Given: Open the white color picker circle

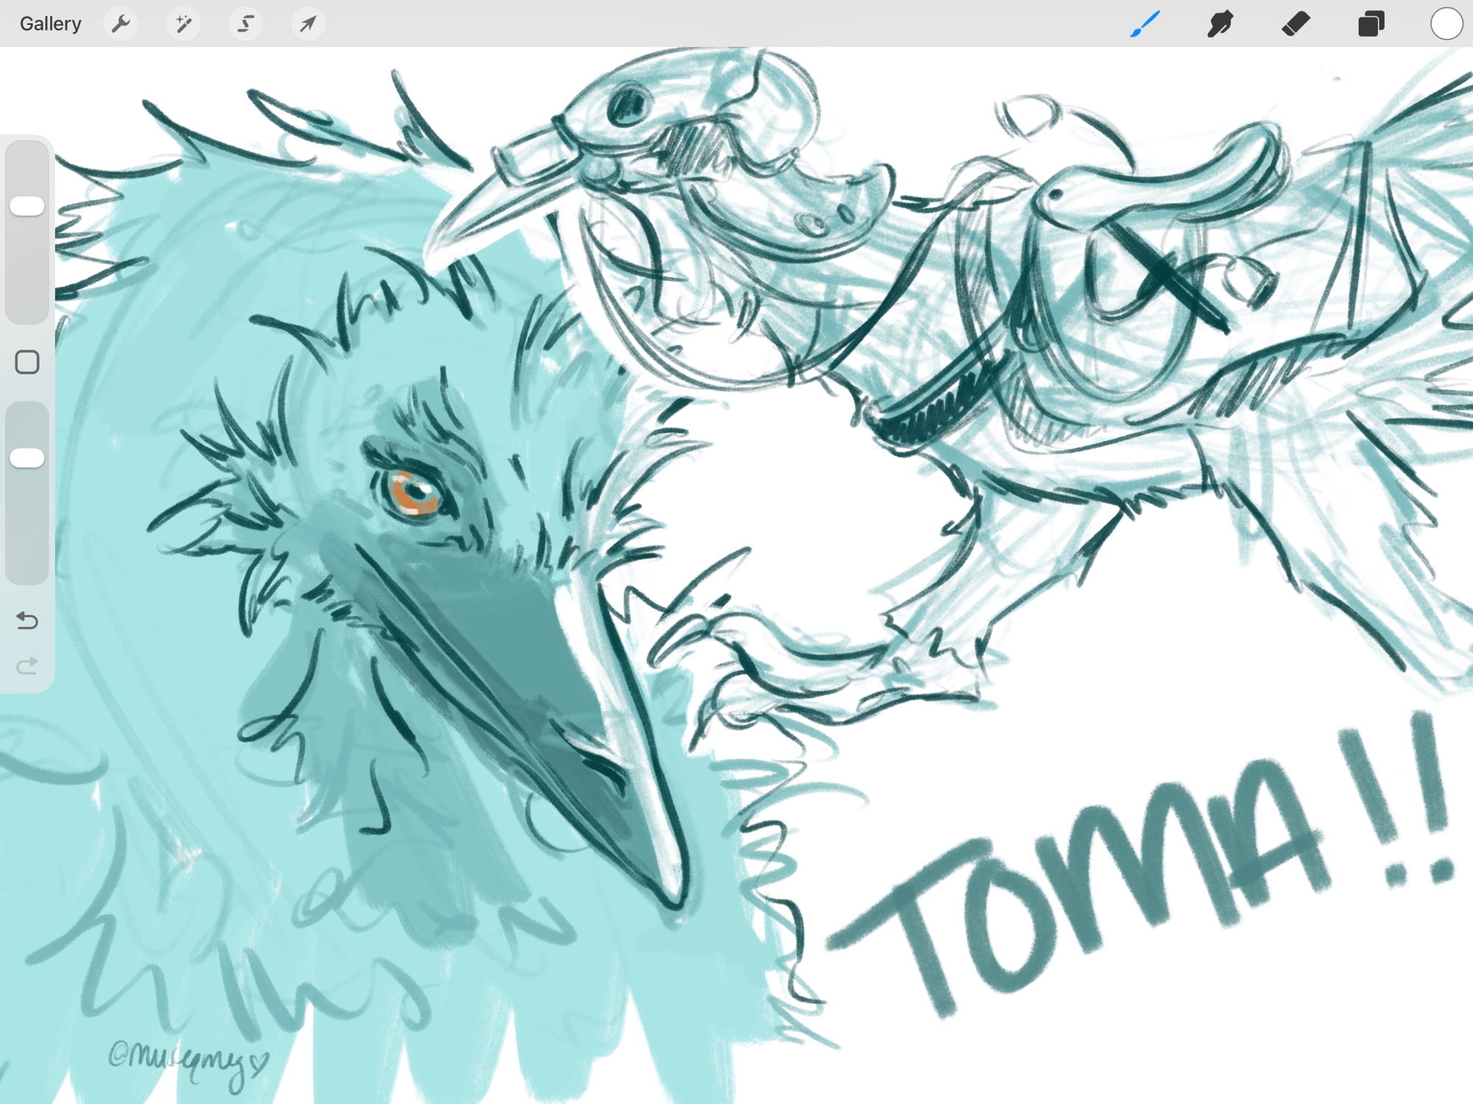Looking at the screenshot, I should 1446,24.
